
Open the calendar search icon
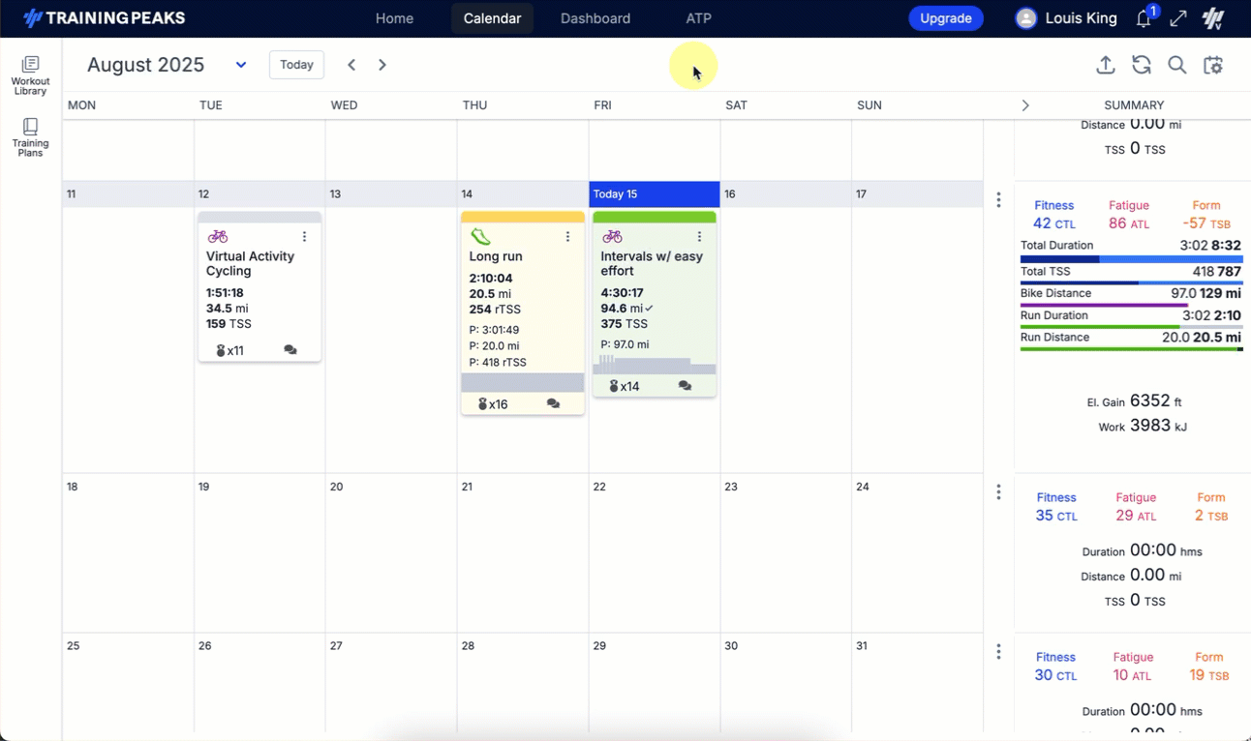1176,65
